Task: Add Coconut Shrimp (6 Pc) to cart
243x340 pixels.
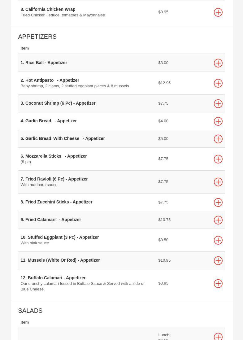Action: [x=218, y=104]
